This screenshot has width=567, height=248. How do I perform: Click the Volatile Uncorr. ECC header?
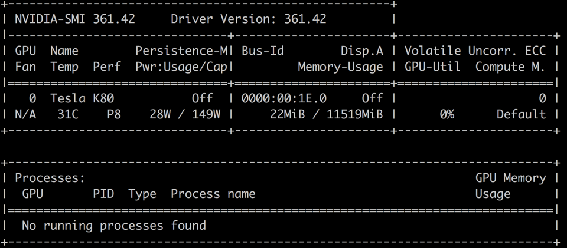475,51
